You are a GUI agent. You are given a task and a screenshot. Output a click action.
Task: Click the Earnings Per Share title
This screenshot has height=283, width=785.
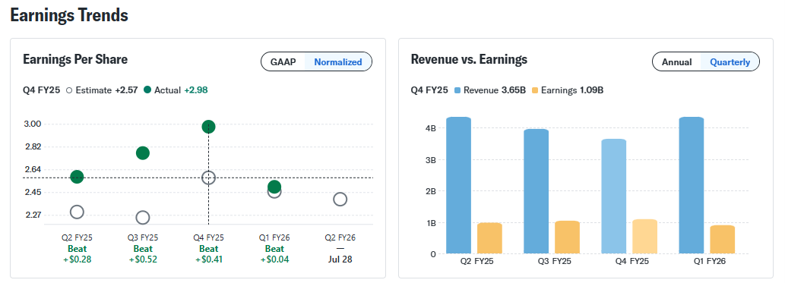(x=75, y=59)
